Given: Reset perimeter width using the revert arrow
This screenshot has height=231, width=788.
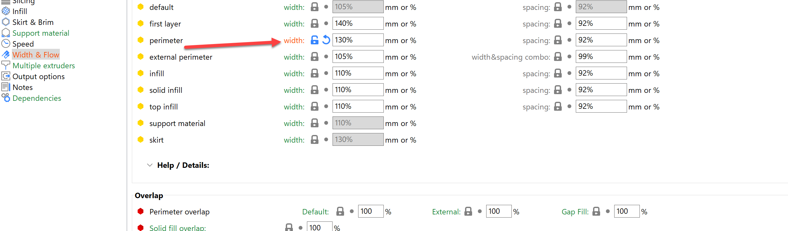Looking at the screenshot, I should [326, 40].
